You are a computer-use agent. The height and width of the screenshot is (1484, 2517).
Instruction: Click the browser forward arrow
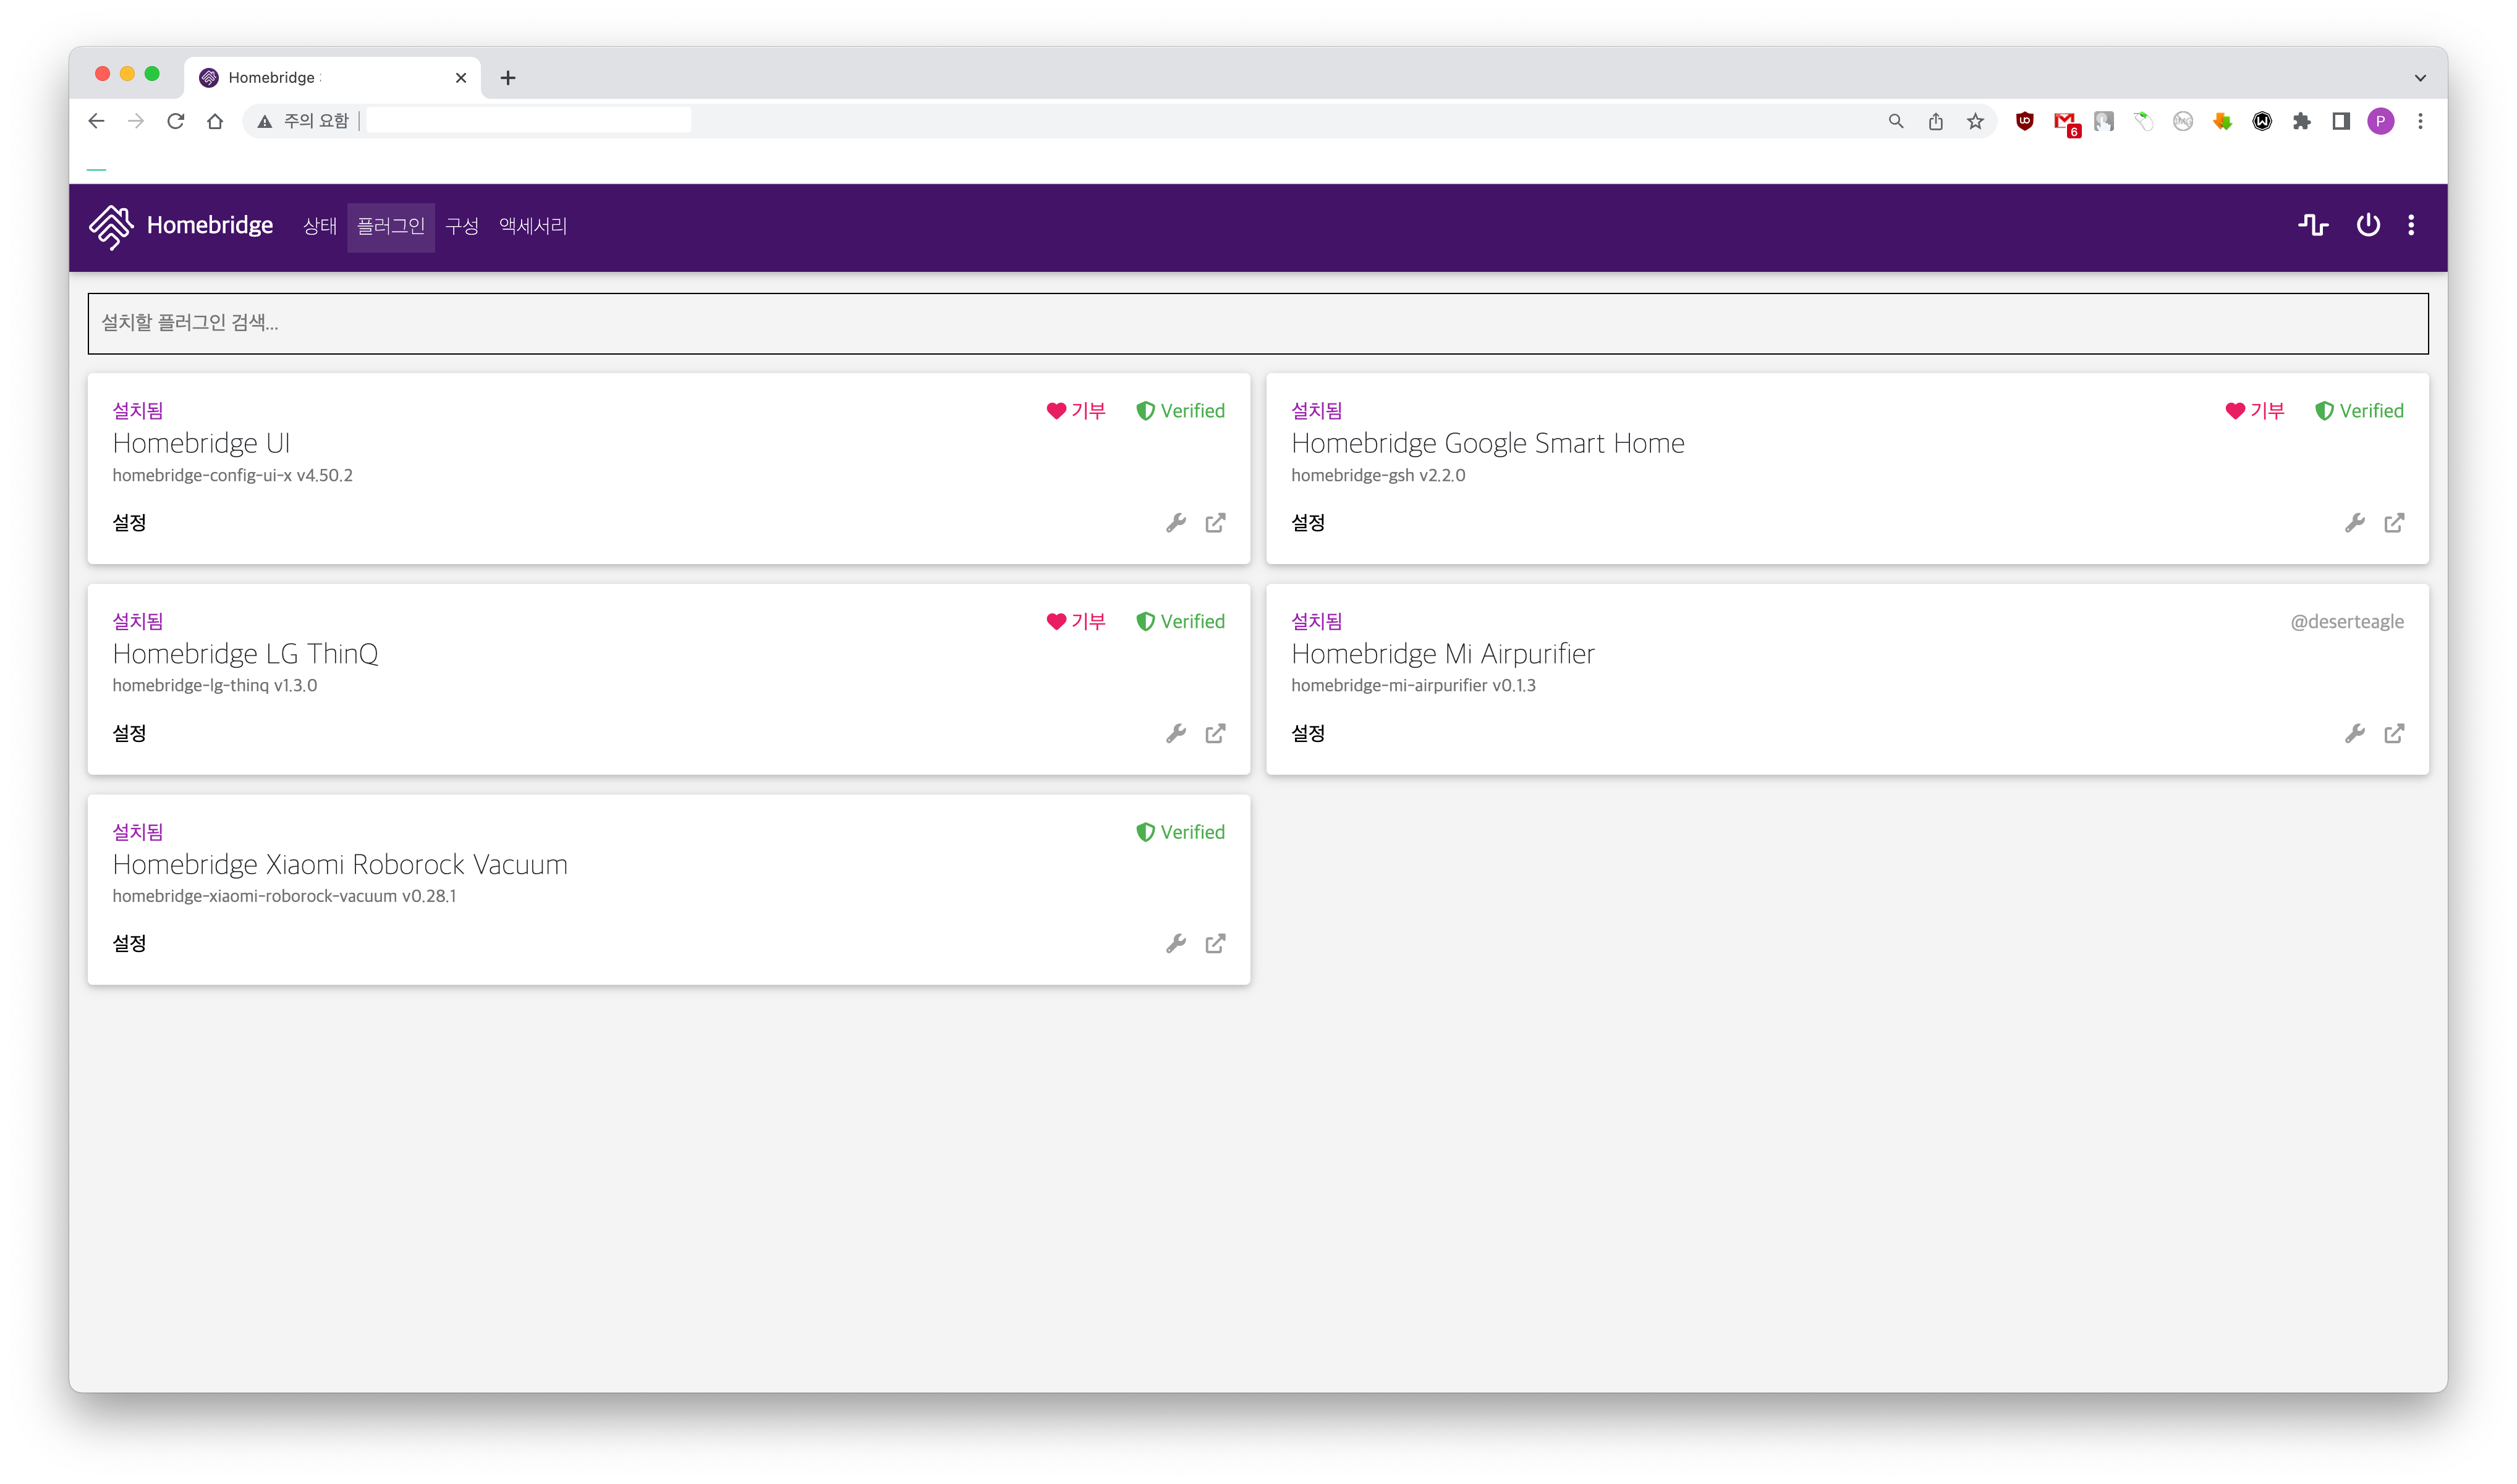click(x=136, y=121)
